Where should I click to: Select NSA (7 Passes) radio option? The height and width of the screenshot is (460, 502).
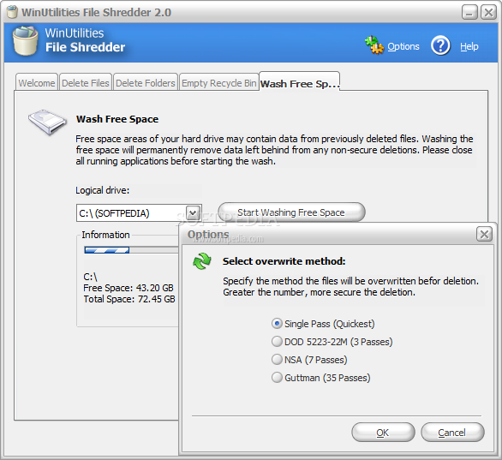pyautogui.click(x=309, y=360)
